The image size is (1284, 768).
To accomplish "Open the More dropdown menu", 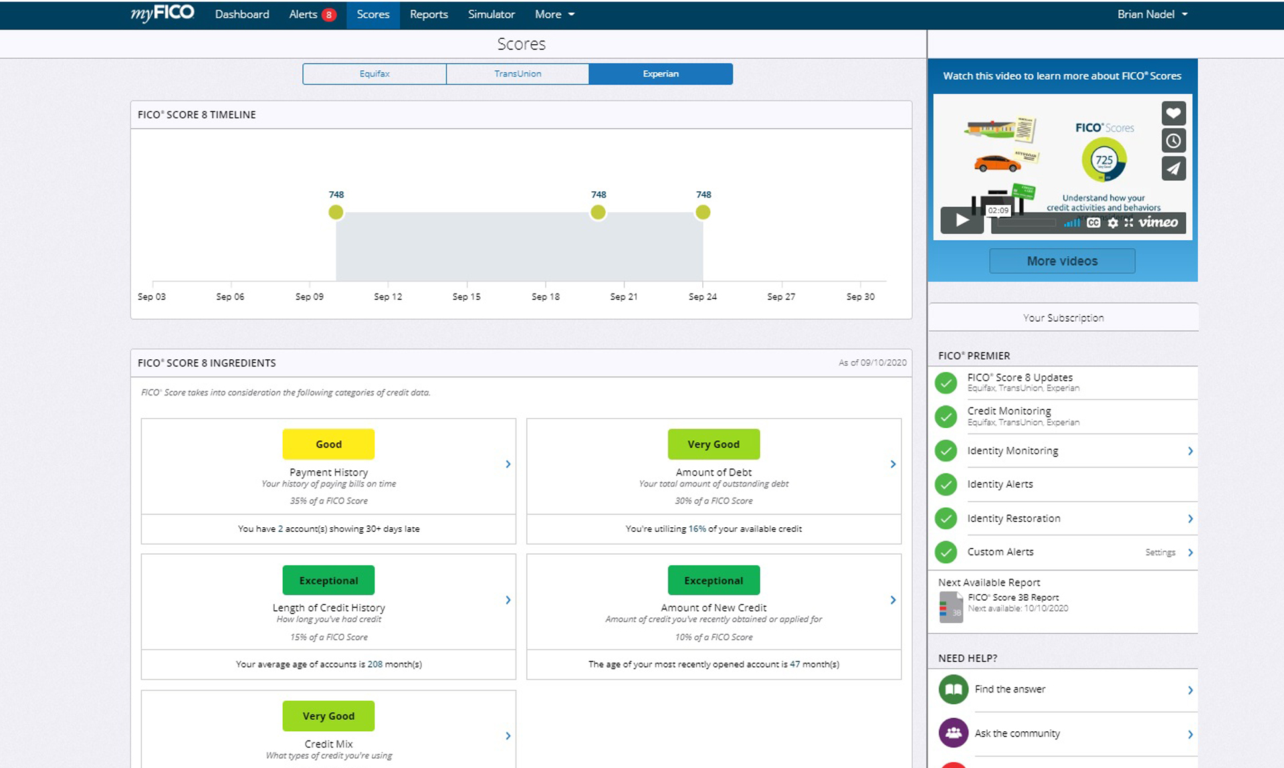I will tap(554, 14).
